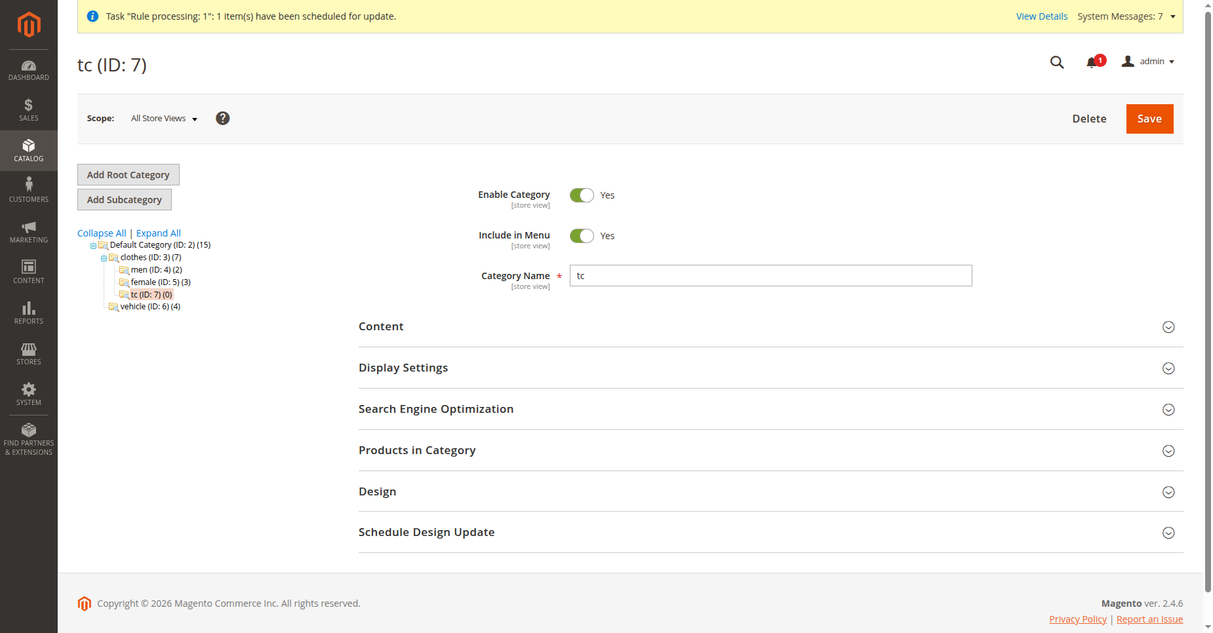Collapse the Default Category tree node
This screenshot has height=633, width=1213.
pos(93,246)
